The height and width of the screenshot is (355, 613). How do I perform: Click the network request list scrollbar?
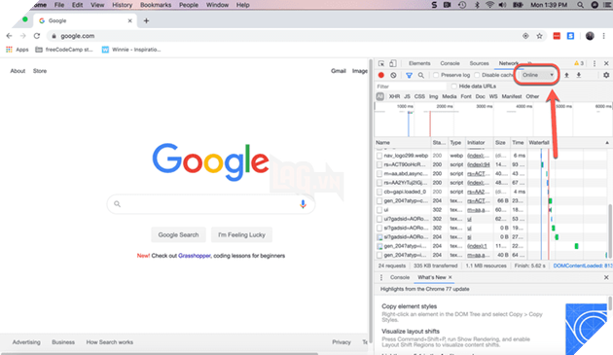pyautogui.click(x=610, y=231)
